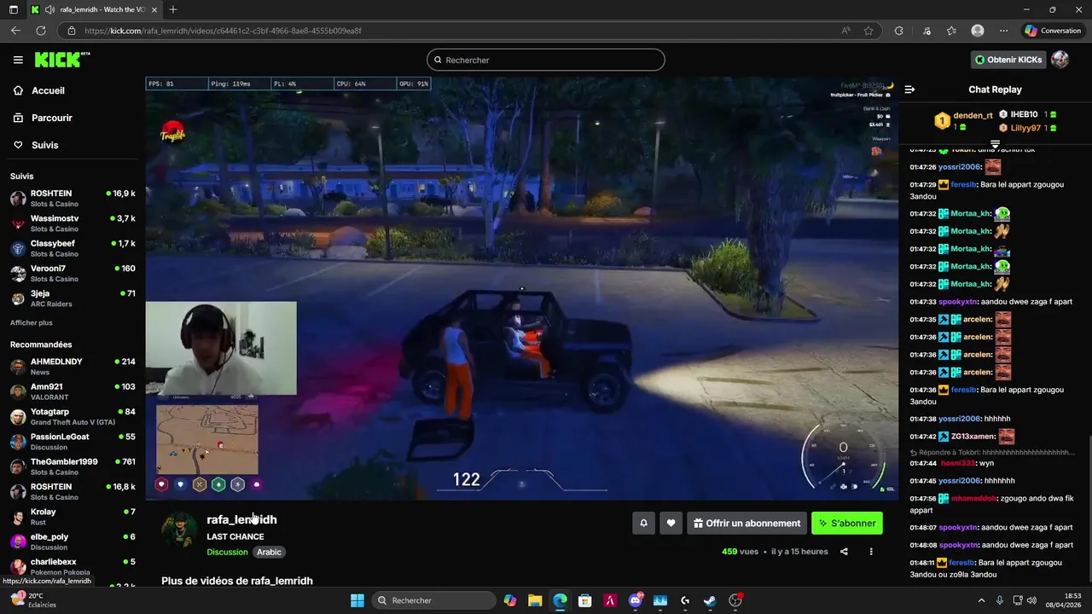Open Yotagtarp GTA V channel

(x=73, y=416)
